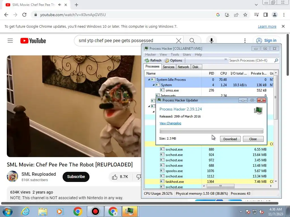Click the toolbar overflow chevron in Process Hacker
The width and height of the screenshot is (290, 217).
[225, 59]
